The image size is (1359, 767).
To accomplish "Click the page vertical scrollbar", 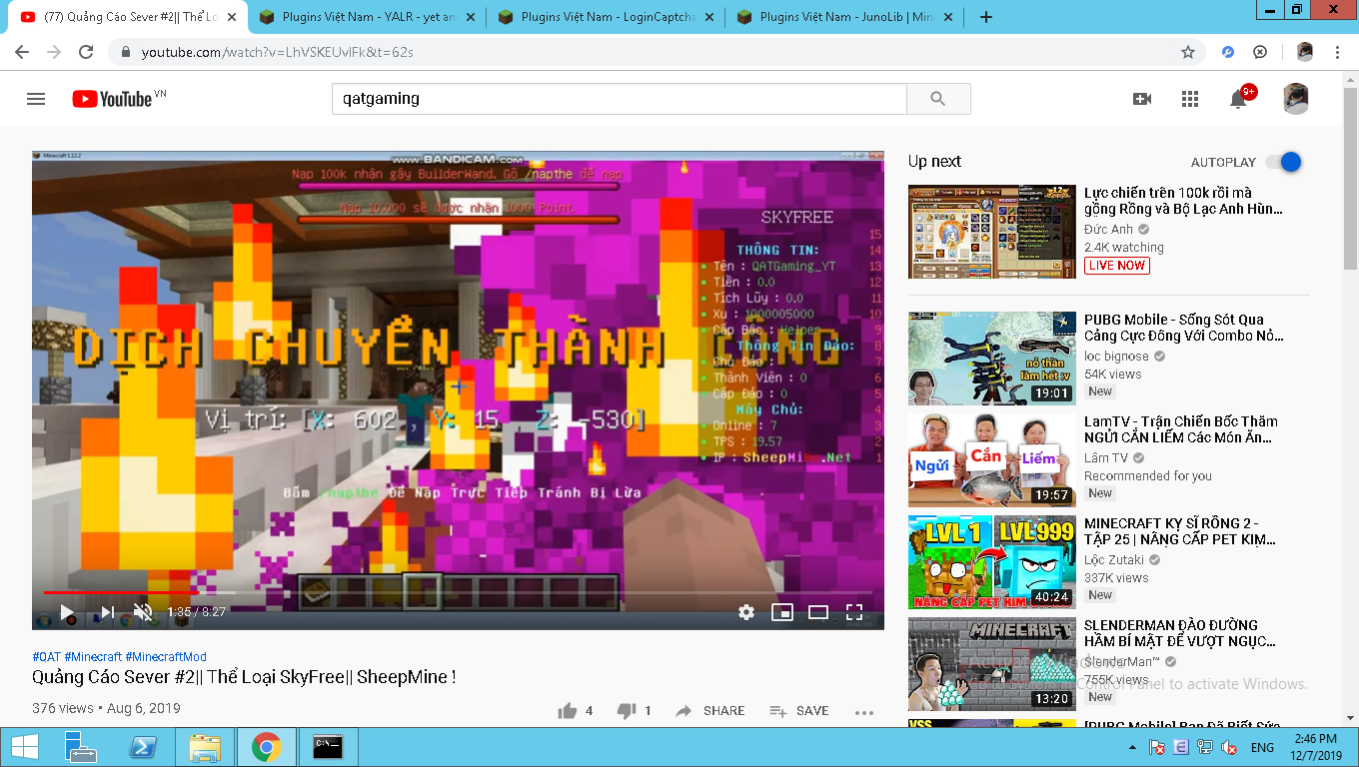I will click(x=1351, y=180).
